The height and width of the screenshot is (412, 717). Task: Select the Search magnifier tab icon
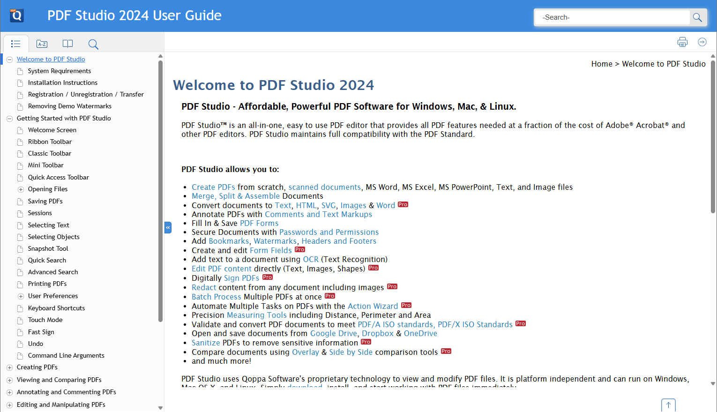click(93, 44)
